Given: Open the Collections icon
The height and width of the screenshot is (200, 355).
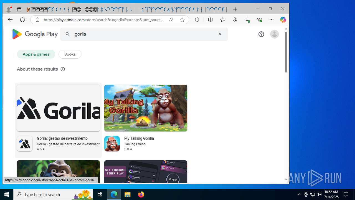Looking at the screenshot, I should 235,20.
